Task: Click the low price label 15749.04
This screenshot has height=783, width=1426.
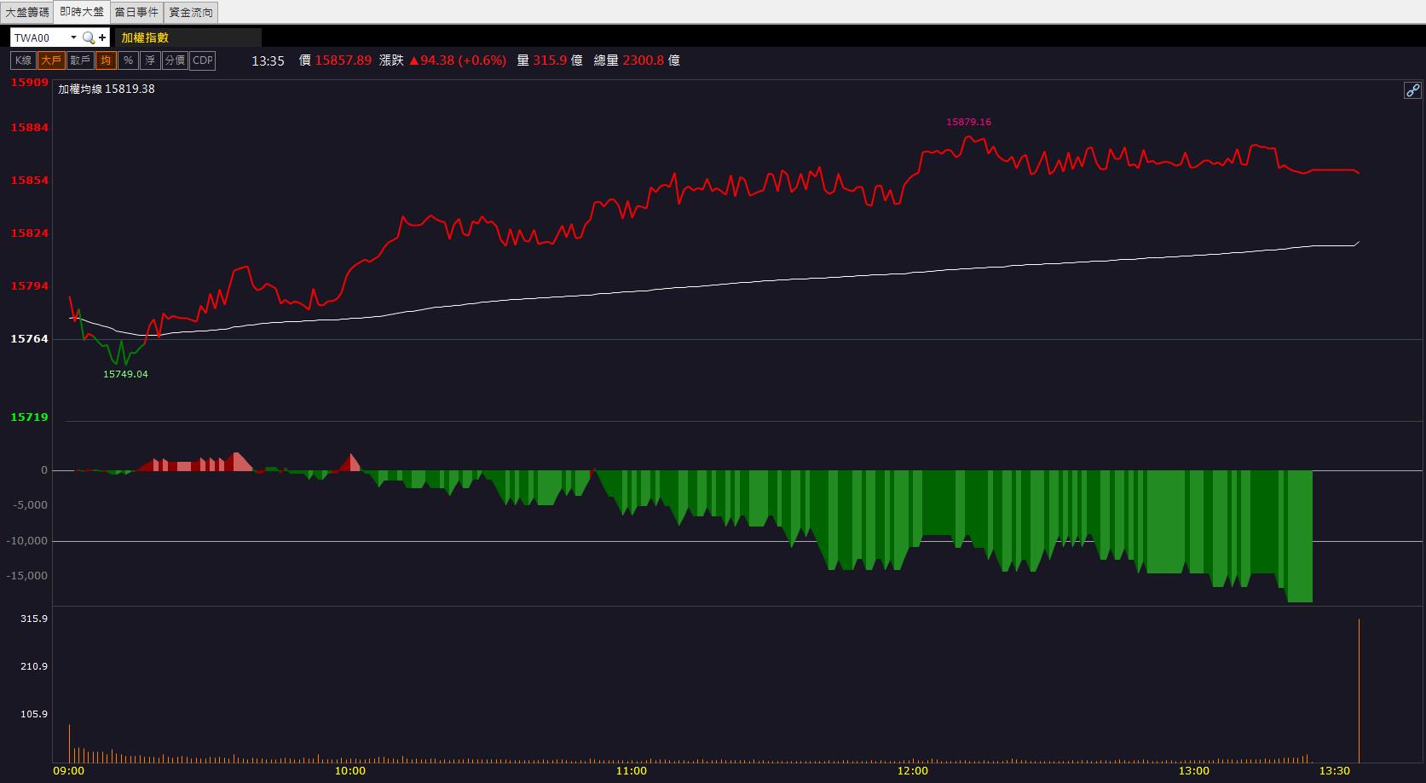Action: click(125, 374)
